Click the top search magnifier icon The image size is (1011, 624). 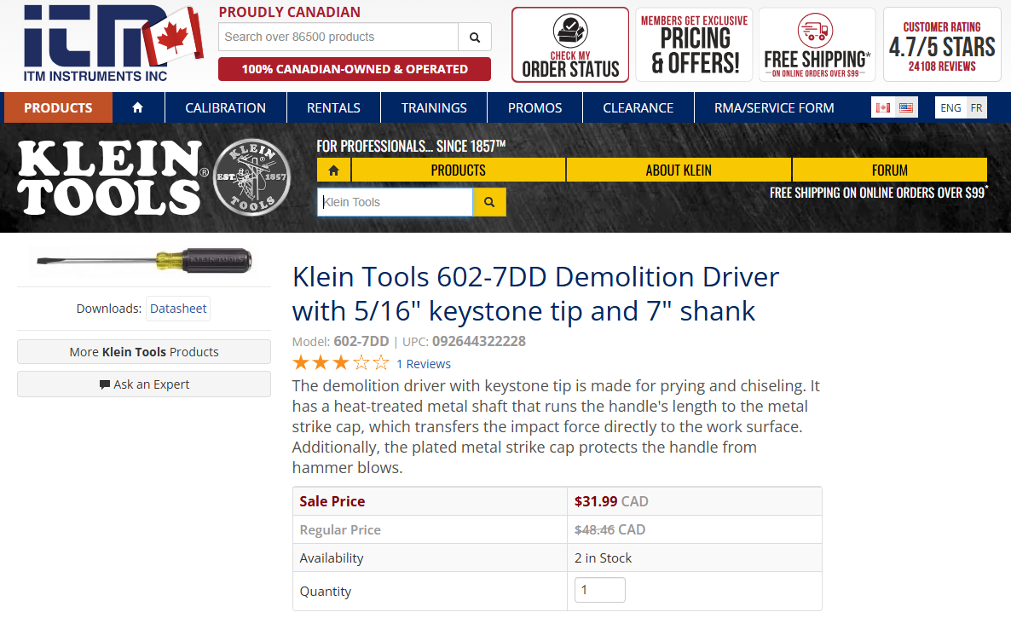475,37
